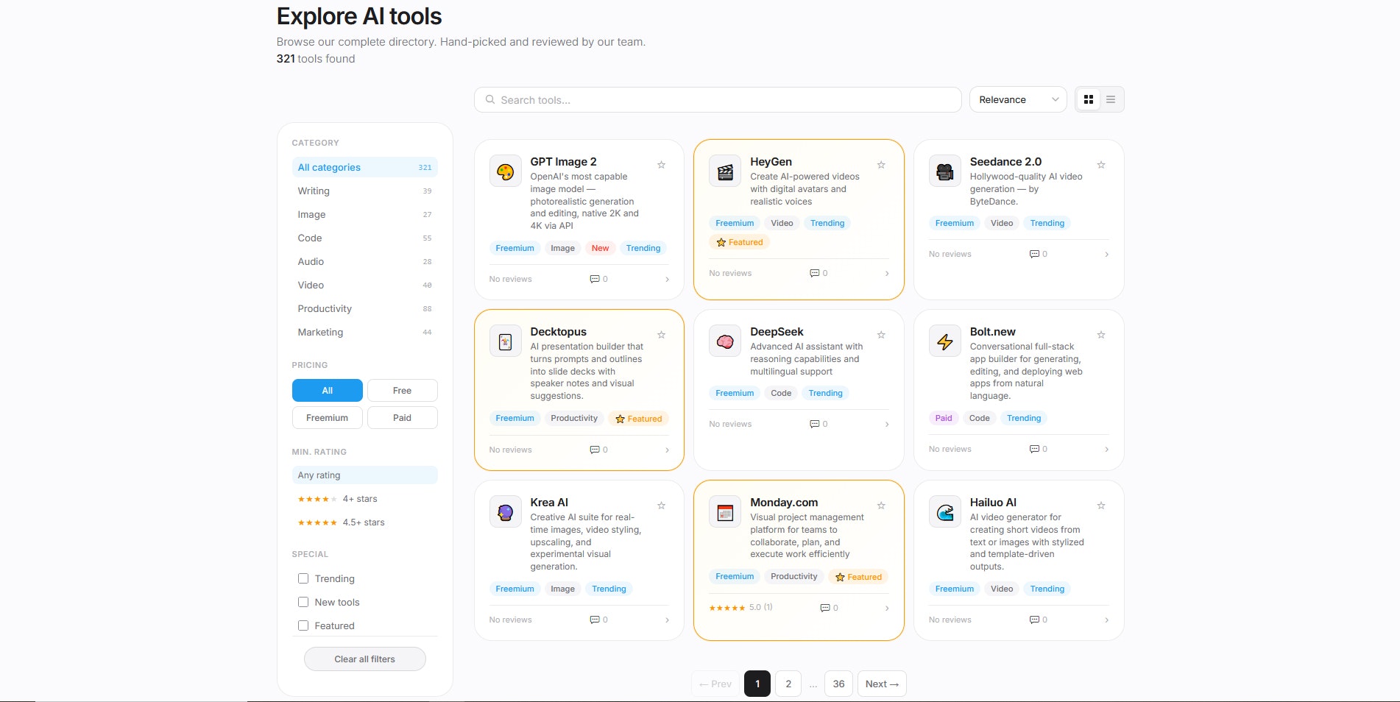Filter by 4.5+ stars rating
Screen dimensions: 1400x702
(x=365, y=522)
